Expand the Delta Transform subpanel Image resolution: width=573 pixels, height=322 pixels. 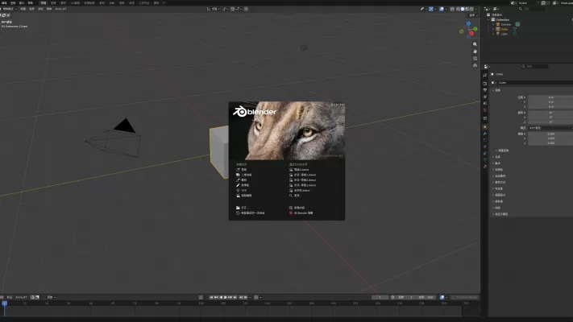(x=503, y=151)
